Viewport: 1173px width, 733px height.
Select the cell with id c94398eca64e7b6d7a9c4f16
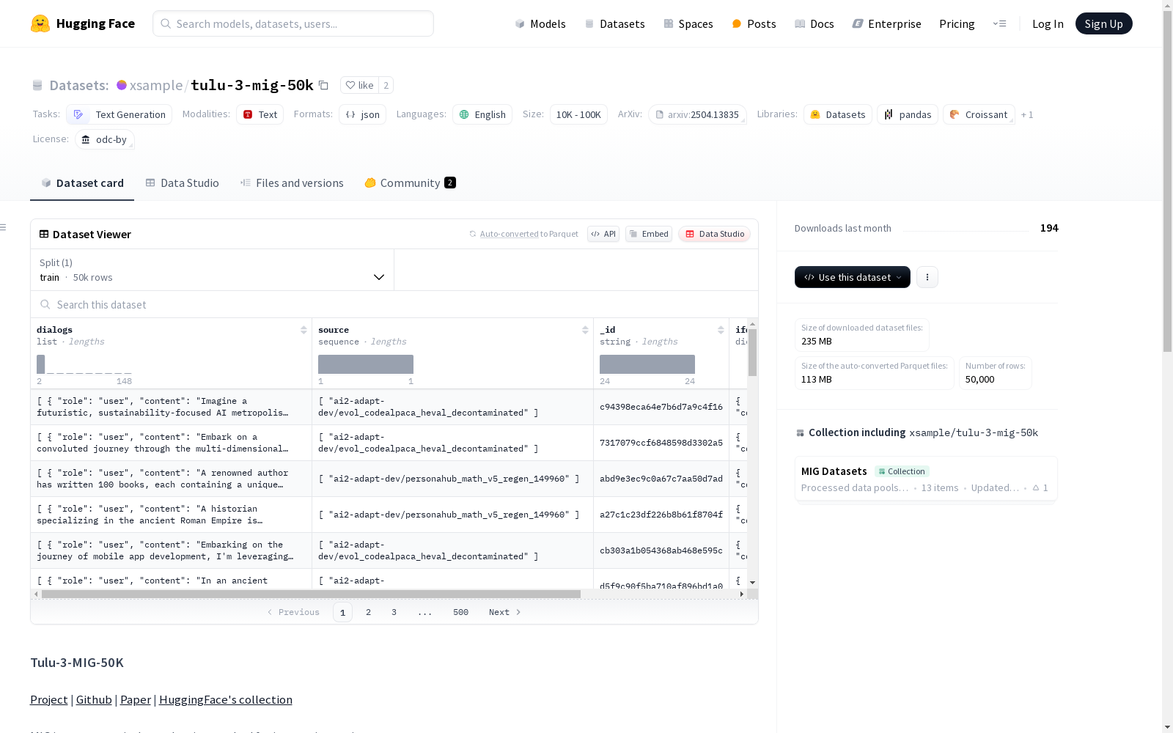pos(661,407)
